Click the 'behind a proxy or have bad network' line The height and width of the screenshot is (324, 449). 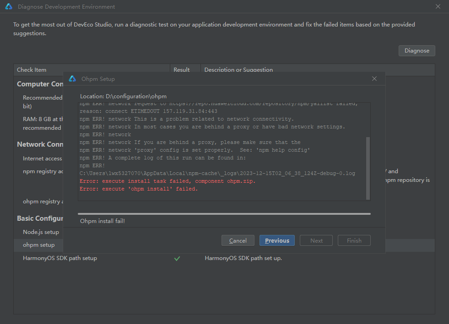coord(212,127)
